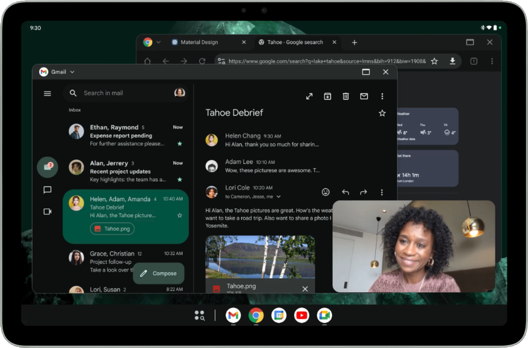Open Chrome's tab search chevron
This screenshot has width=528, height=348.
coord(159,42)
